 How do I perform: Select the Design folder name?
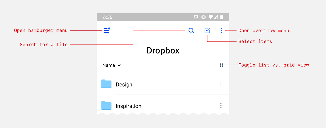124,84
